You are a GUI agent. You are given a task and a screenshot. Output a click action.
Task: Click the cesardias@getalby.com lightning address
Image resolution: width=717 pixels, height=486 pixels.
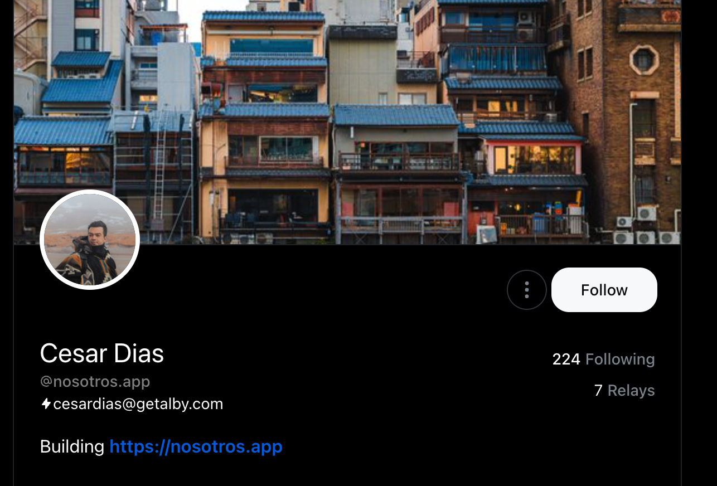pos(138,404)
